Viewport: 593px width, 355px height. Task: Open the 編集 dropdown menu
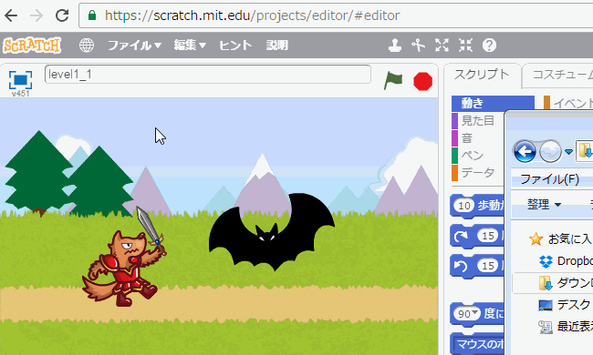tap(190, 46)
